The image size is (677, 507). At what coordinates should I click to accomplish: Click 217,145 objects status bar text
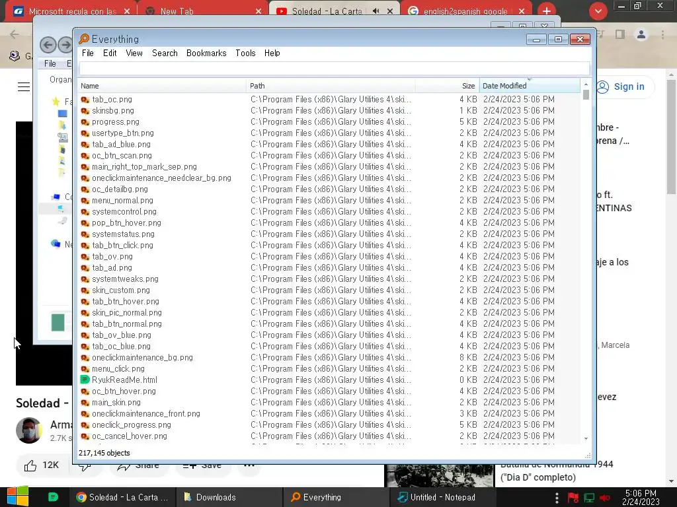tap(104, 453)
